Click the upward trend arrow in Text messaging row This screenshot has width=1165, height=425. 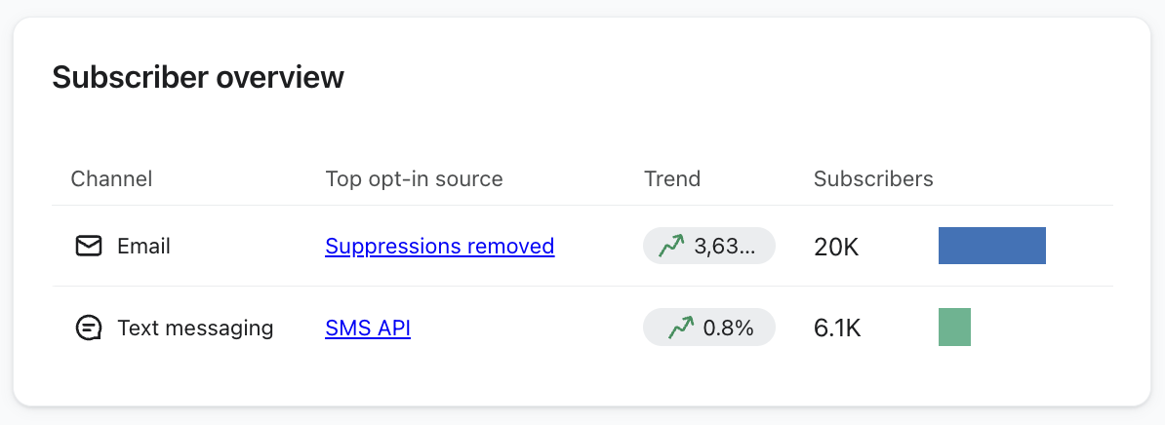point(681,328)
